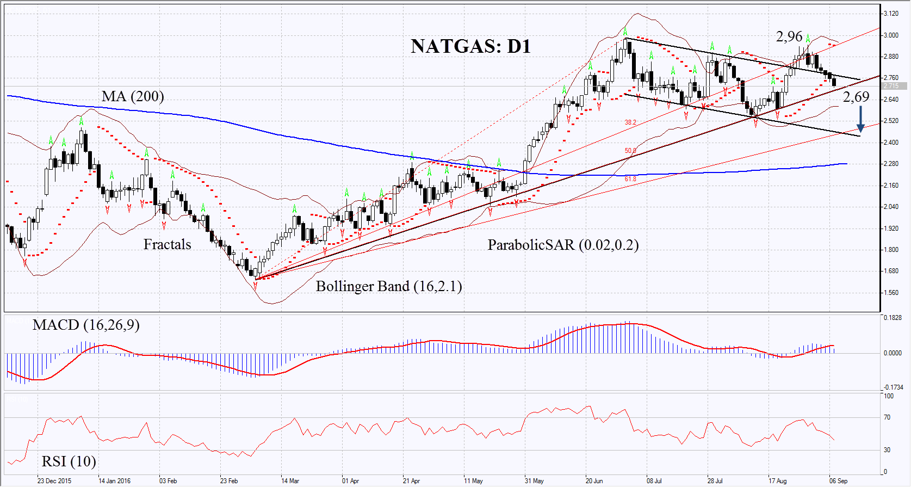Click the Fractals annotation label
Screen dimensions: 911x487
(x=167, y=244)
